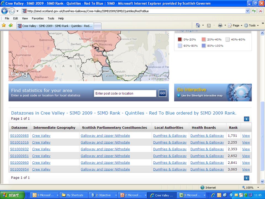Open the 2 Microsoft PowerPoint taskbar group
Screen dimensions: 265x199
(x=133, y=195)
